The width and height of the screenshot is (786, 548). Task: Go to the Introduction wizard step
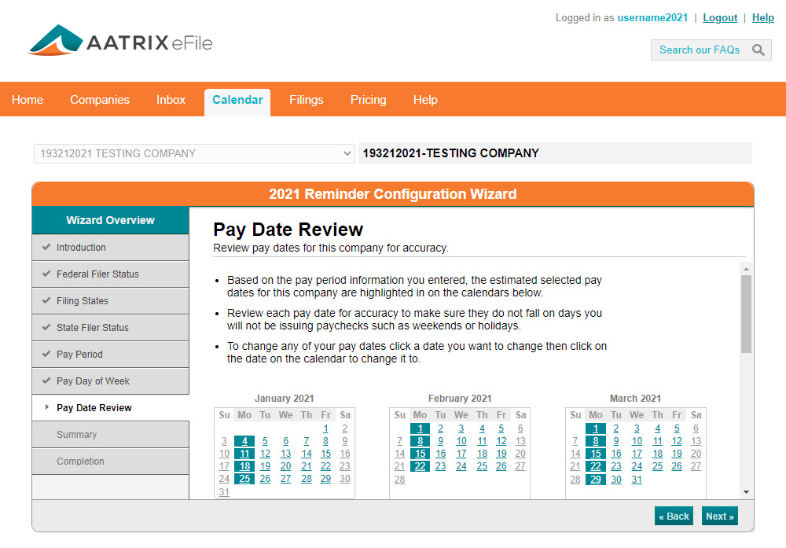(81, 248)
